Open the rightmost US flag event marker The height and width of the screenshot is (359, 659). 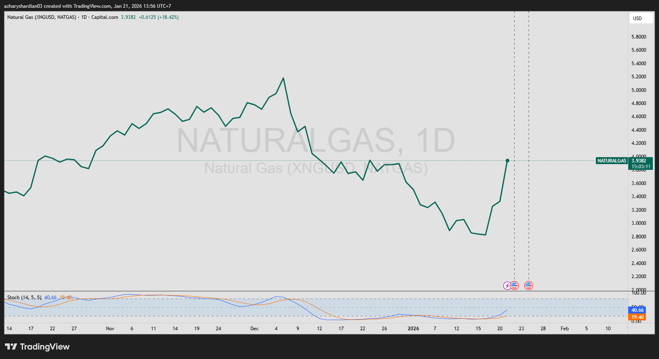click(529, 286)
